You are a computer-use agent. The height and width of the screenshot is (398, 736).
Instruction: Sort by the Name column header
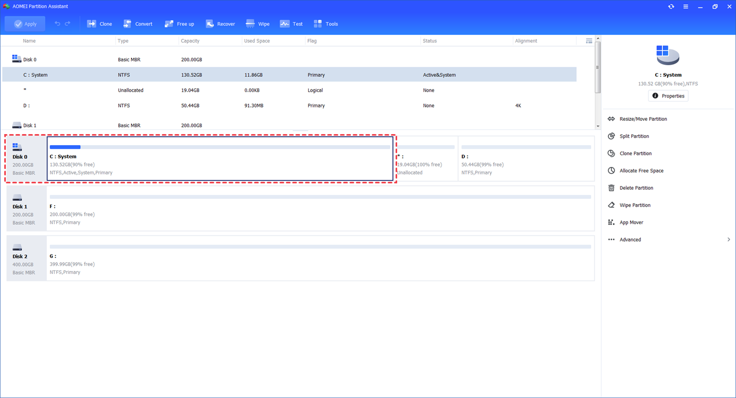coord(29,41)
